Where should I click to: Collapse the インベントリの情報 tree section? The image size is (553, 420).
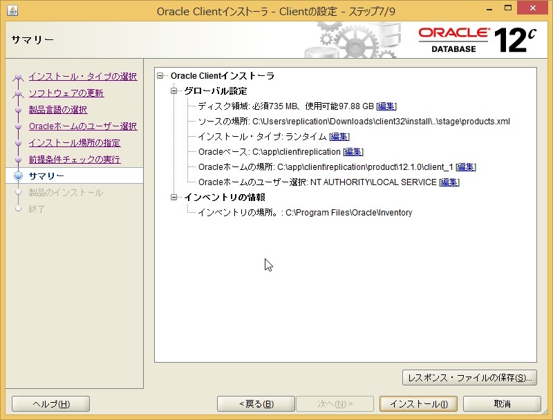tap(174, 198)
